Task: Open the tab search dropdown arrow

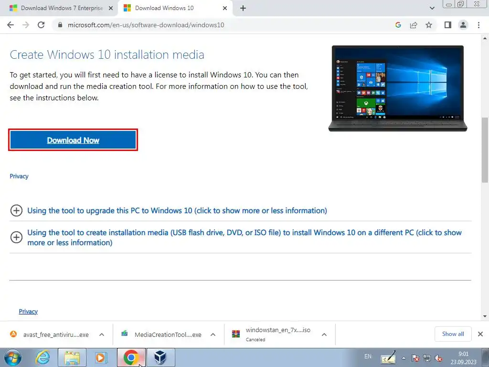Action: click(432, 8)
